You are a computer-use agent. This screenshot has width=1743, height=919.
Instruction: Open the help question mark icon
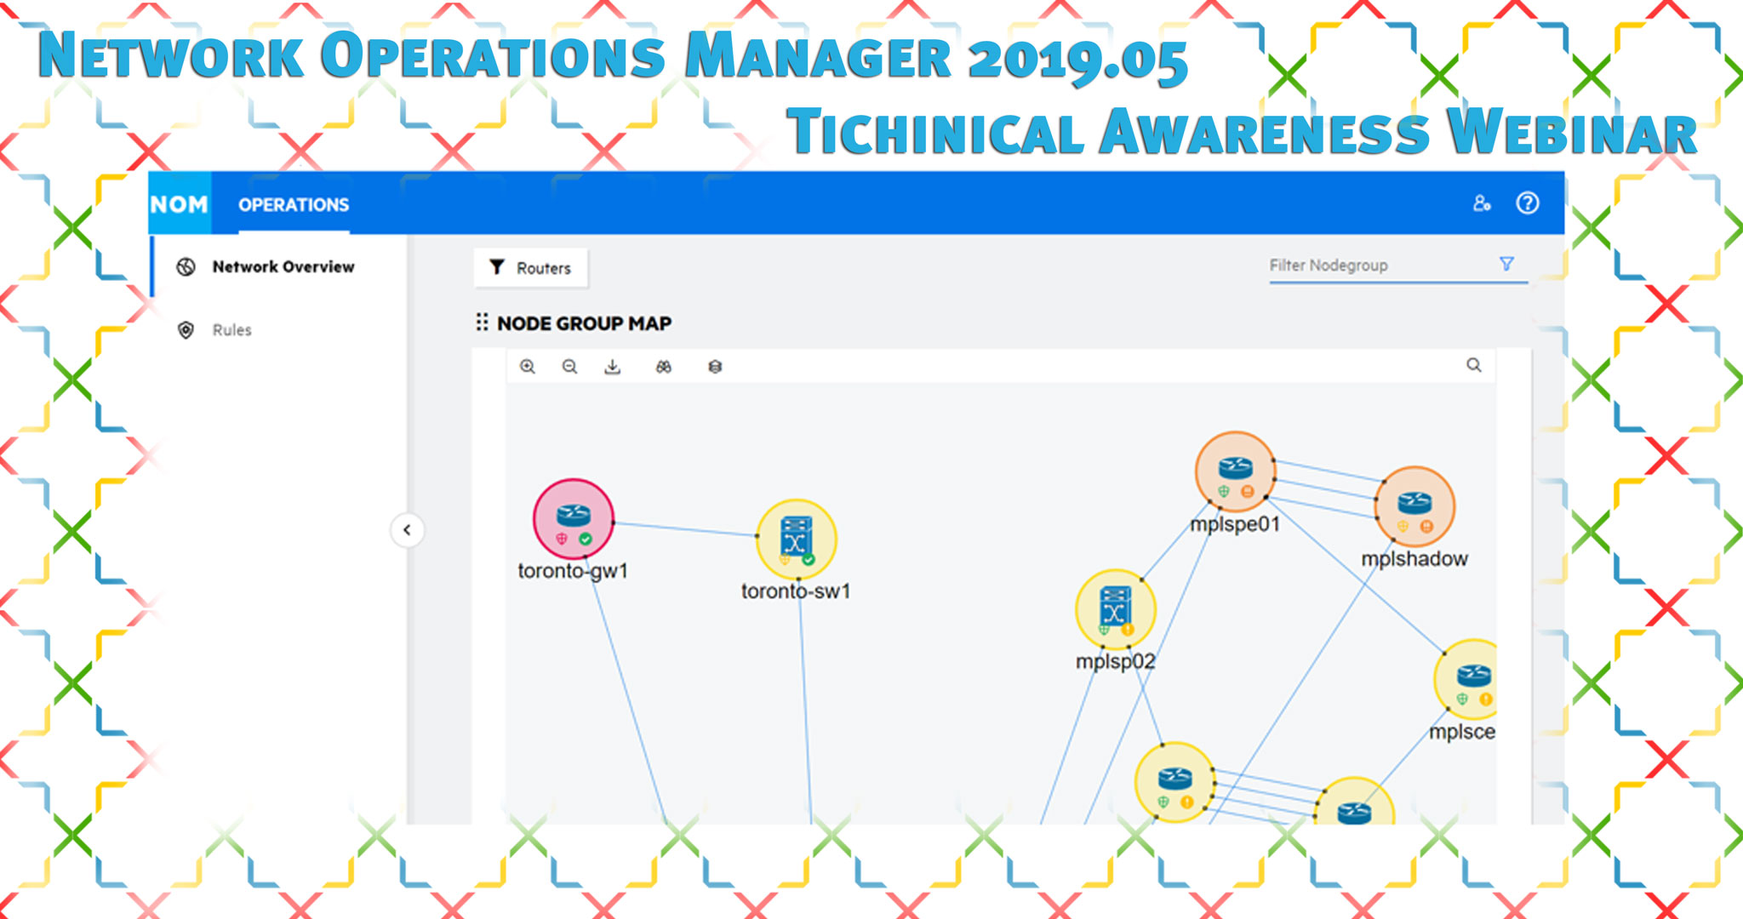[1528, 203]
